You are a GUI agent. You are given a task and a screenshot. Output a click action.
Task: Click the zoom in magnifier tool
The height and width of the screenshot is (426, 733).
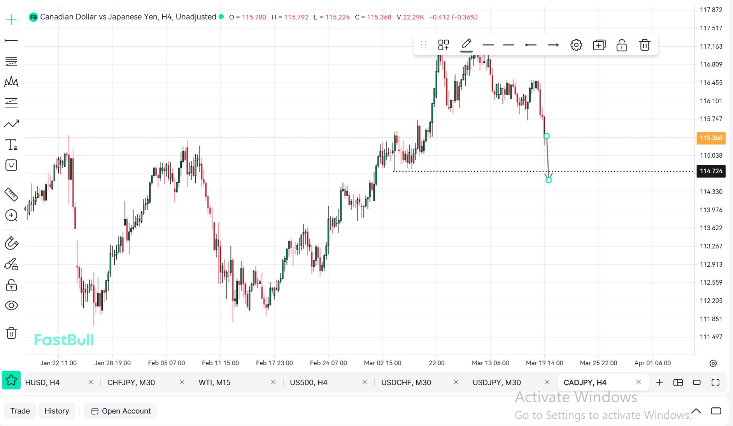point(11,215)
